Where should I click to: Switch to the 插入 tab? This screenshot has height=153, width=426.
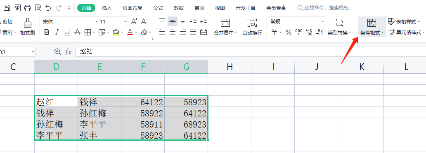pos(107,8)
